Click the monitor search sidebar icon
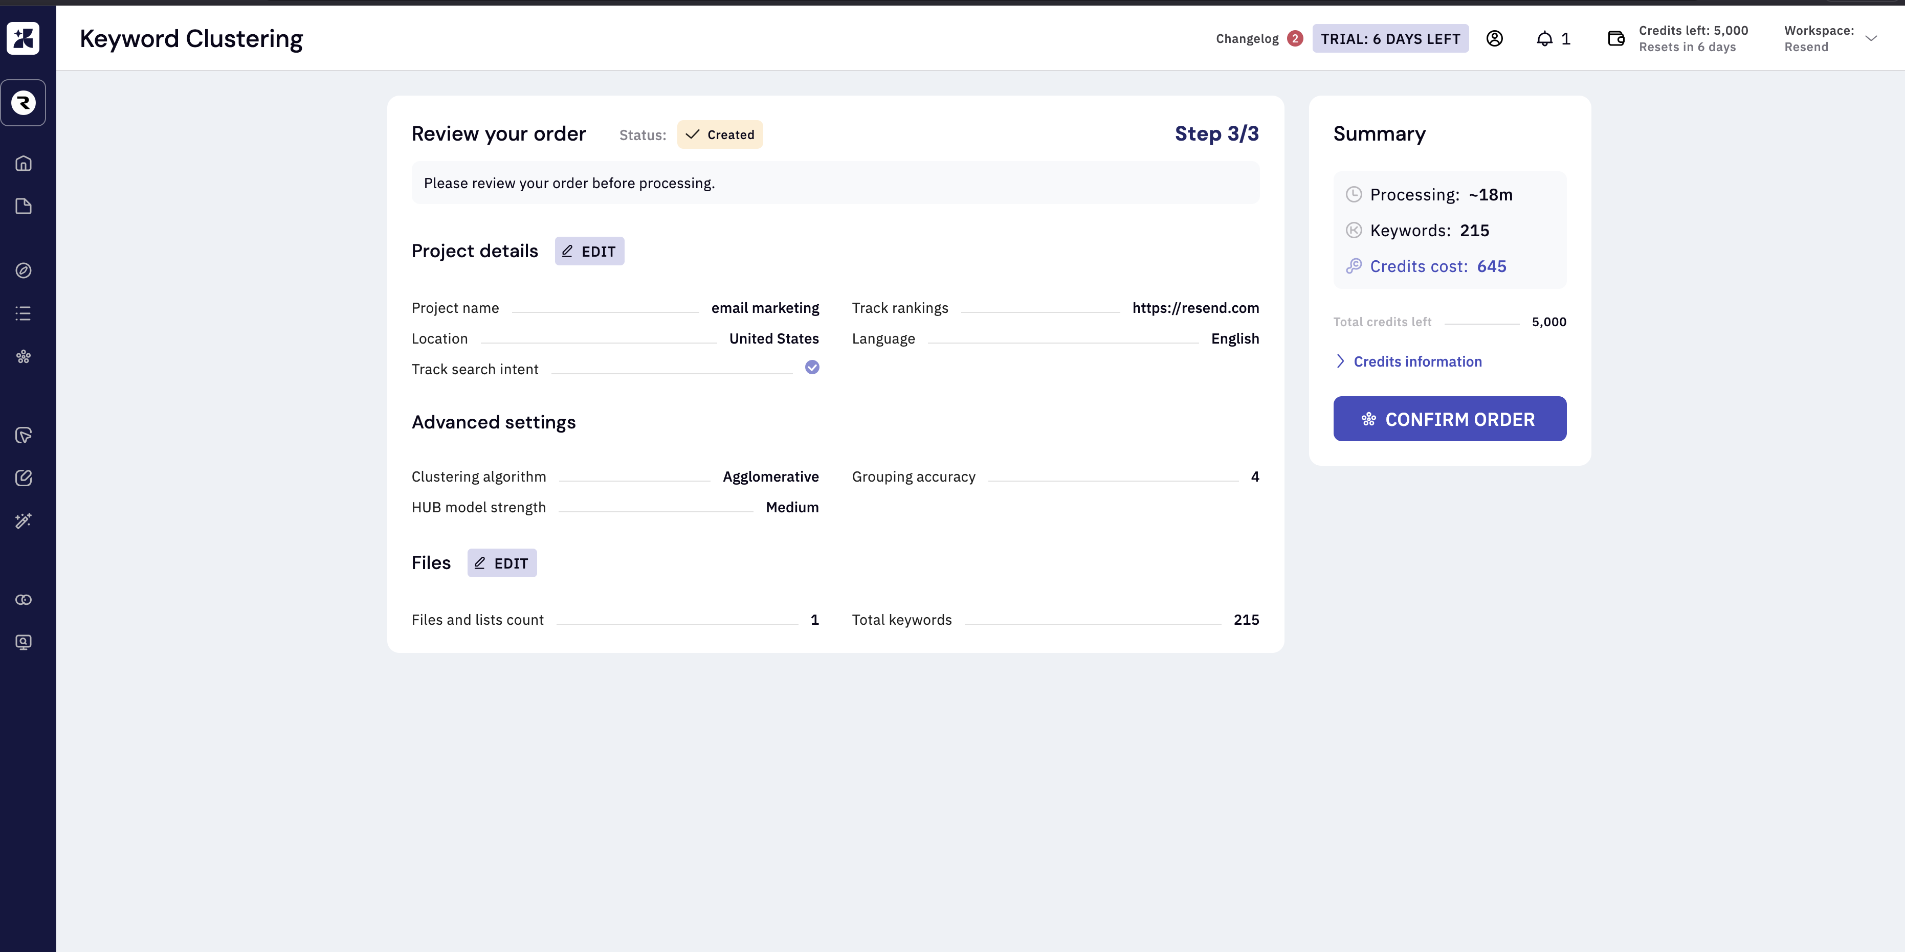The width and height of the screenshot is (1905, 952). pos(24,642)
